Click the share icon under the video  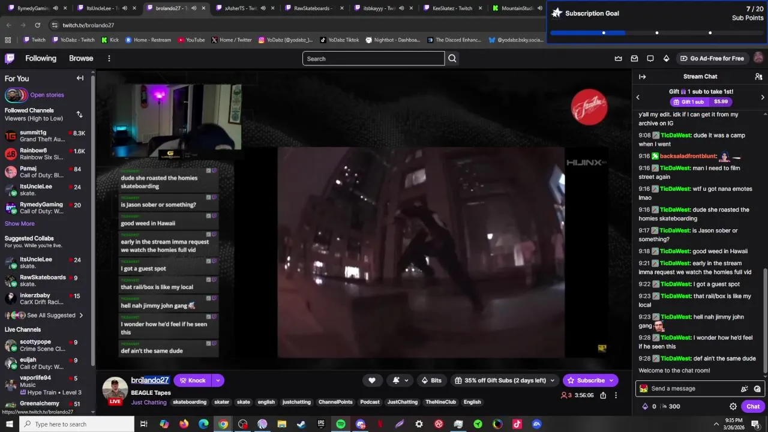point(603,395)
